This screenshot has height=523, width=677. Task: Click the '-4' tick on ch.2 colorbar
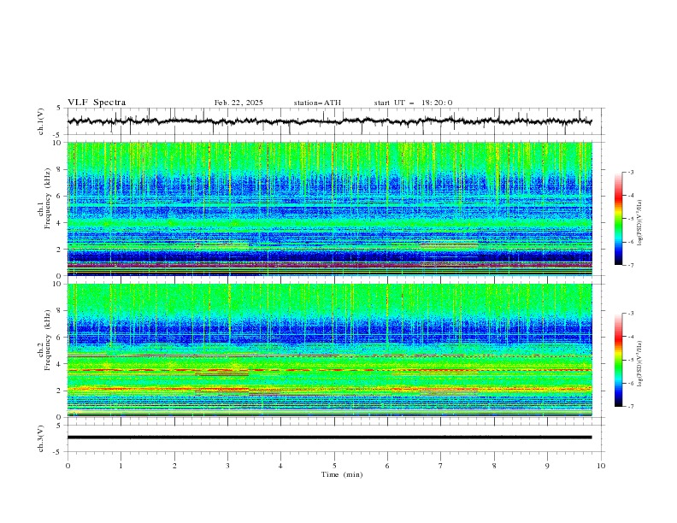click(630, 337)
